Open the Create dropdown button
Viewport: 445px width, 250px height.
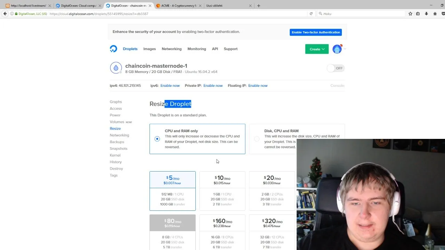pyautogui.click(x=317, y=49)
